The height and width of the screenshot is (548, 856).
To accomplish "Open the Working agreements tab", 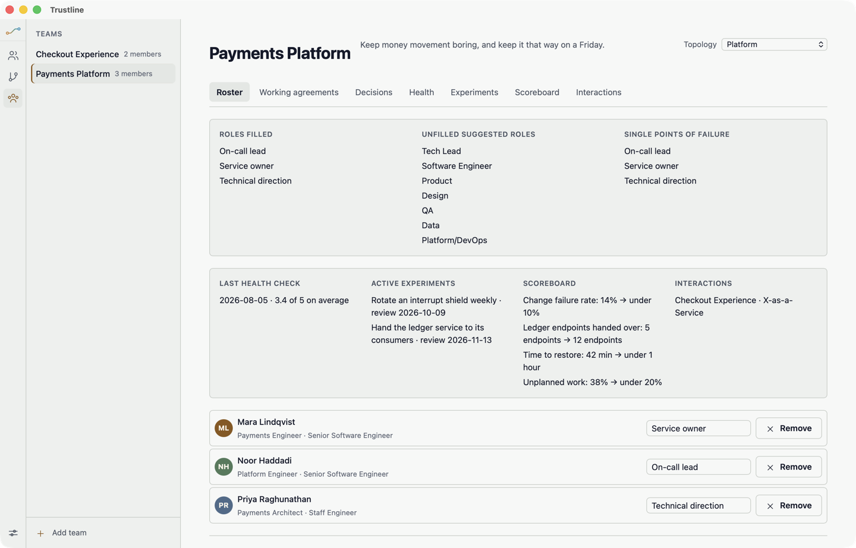I will point(299,92).
